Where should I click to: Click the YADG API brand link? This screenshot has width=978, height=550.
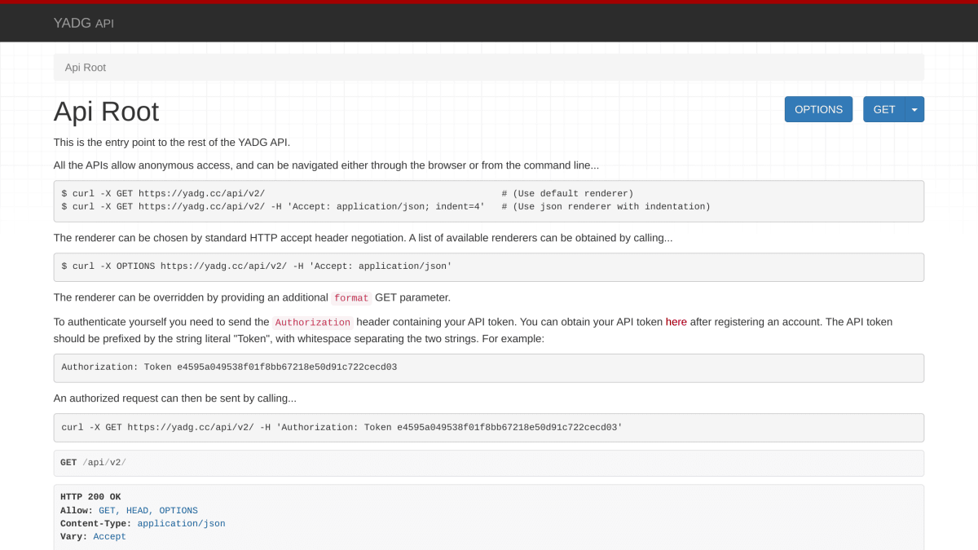coord(83,23)
